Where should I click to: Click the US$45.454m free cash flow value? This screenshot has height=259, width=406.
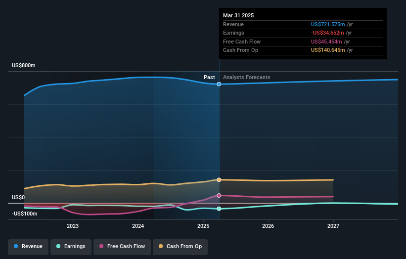(x=326, y=42)
